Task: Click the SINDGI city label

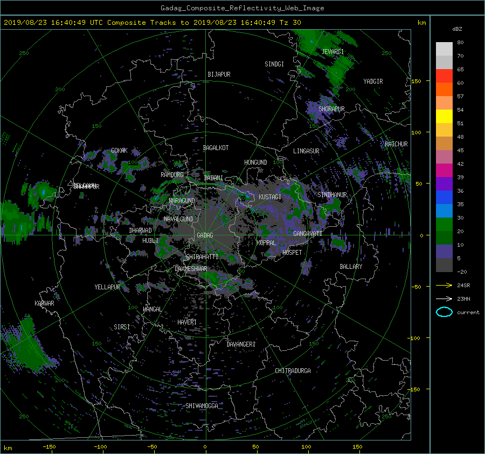Action: click(x=274, y=64)
